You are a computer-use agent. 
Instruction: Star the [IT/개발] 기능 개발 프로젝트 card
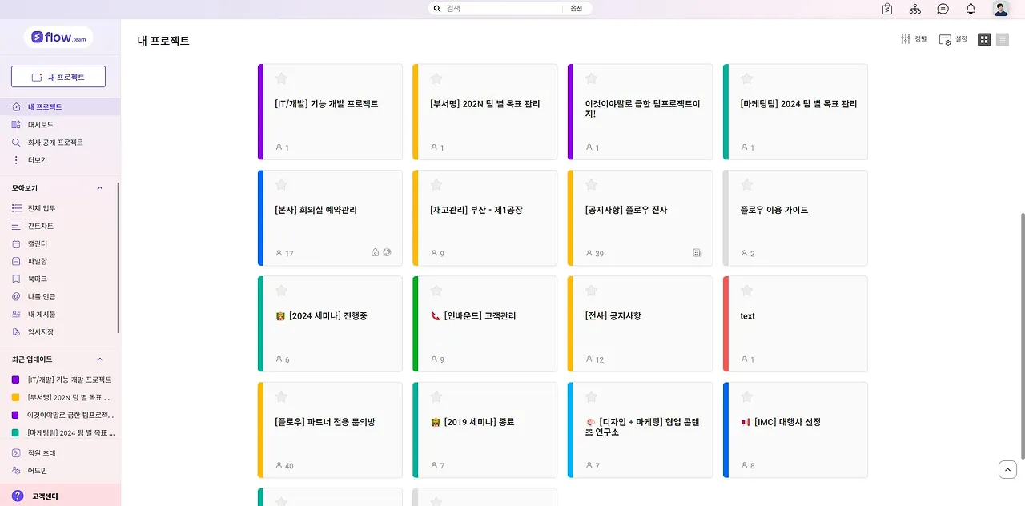[281, 78]
